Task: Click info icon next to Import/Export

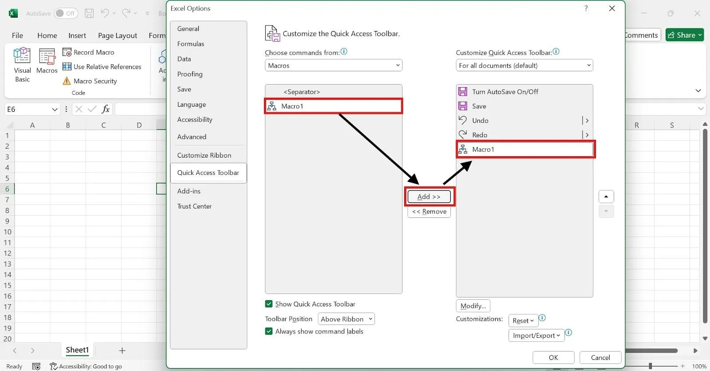Action: 568,332
